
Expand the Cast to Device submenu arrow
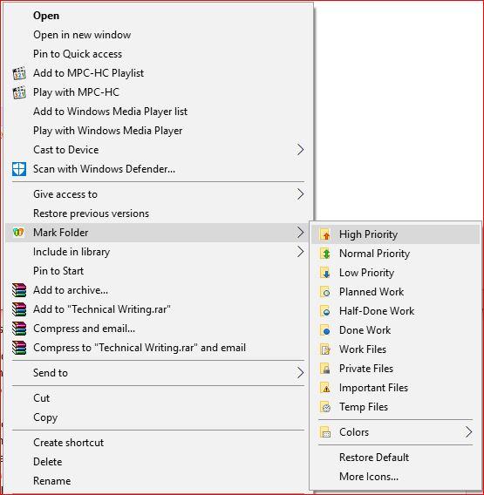[x=300, y=150]
